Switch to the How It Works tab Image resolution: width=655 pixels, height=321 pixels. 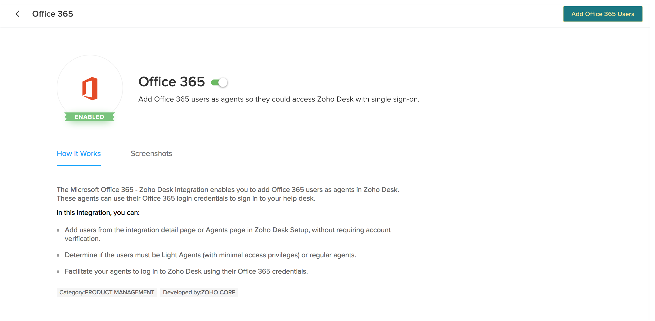78,154
